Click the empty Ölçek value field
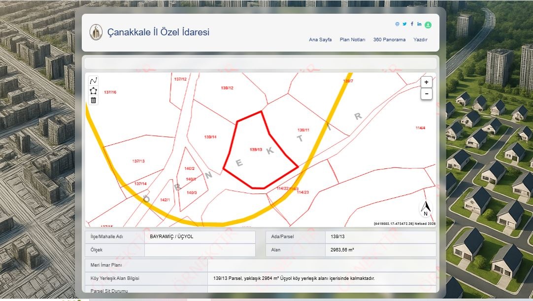 pos(200,250)
